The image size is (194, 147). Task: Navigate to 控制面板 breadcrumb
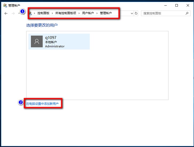coord(43,13)
